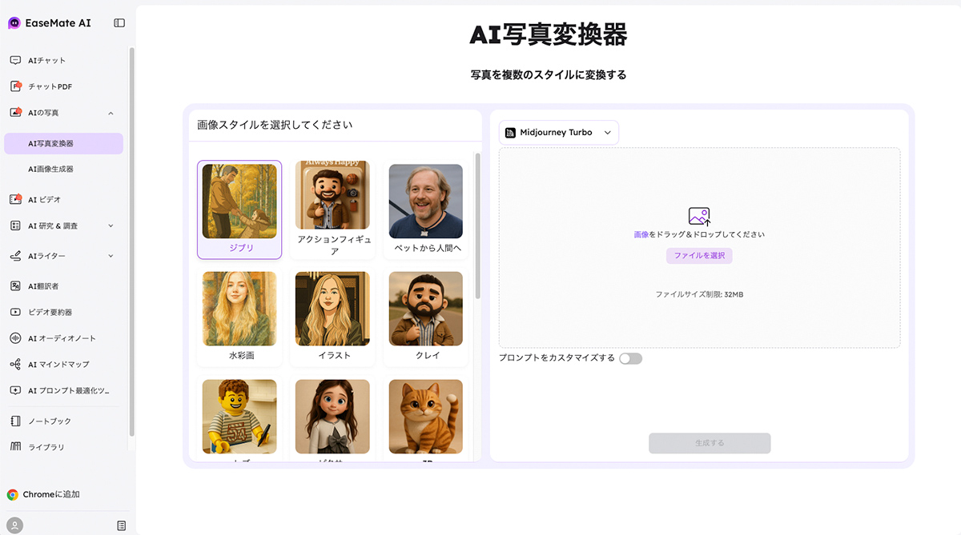Enable プロンプトをカスタマイズする switch

pos(630,358)
